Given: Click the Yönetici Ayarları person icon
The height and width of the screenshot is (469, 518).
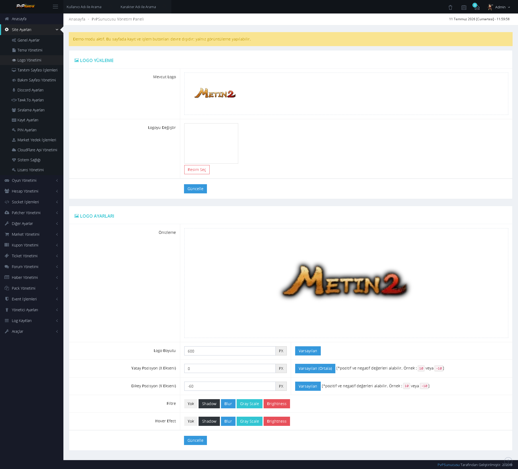Looking at the screenshot, I should [7, 310].
